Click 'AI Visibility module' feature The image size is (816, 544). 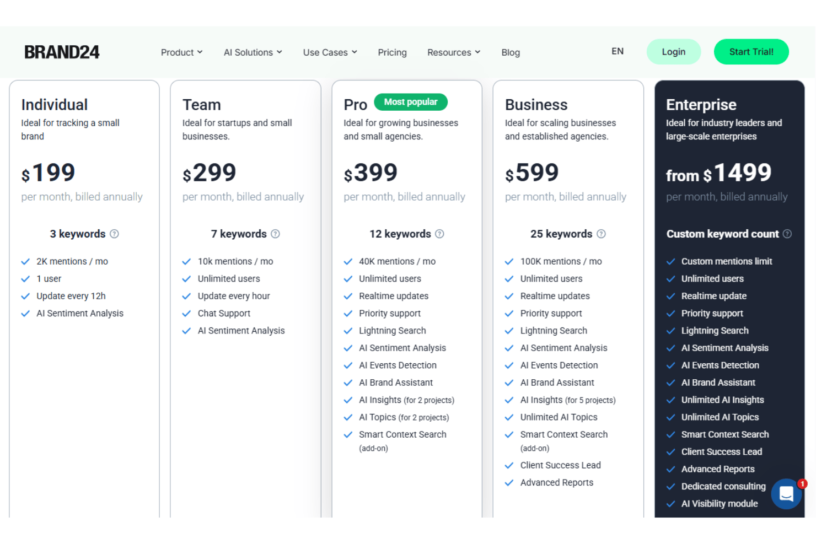pos(720,504)
